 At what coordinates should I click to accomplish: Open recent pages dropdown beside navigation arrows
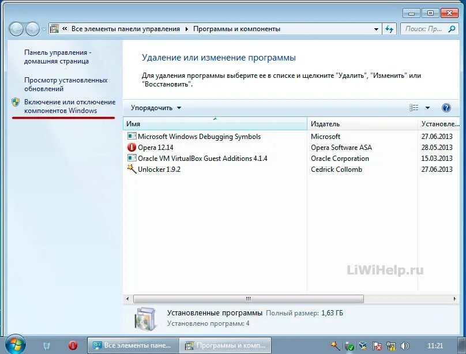[x=44, y=29]
